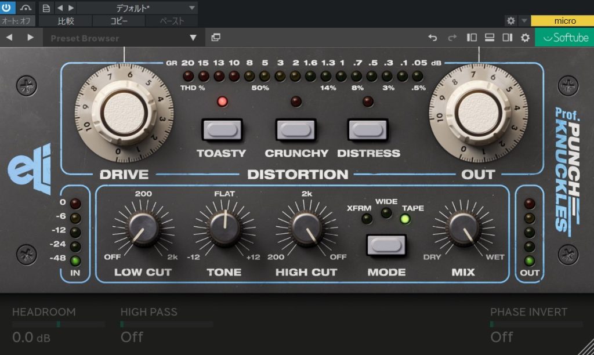Expand the デフォルト preset dropdown
Viewport: 594px width, 355px height.
[192, 8]
